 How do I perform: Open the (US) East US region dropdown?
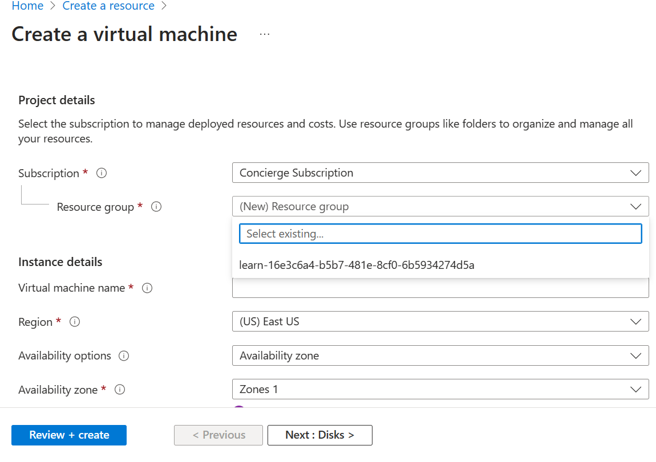click(x=440, y=322)
